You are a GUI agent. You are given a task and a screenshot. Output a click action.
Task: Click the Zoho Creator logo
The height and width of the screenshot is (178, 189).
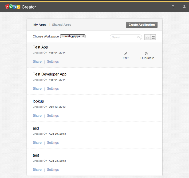pos(21,7)
